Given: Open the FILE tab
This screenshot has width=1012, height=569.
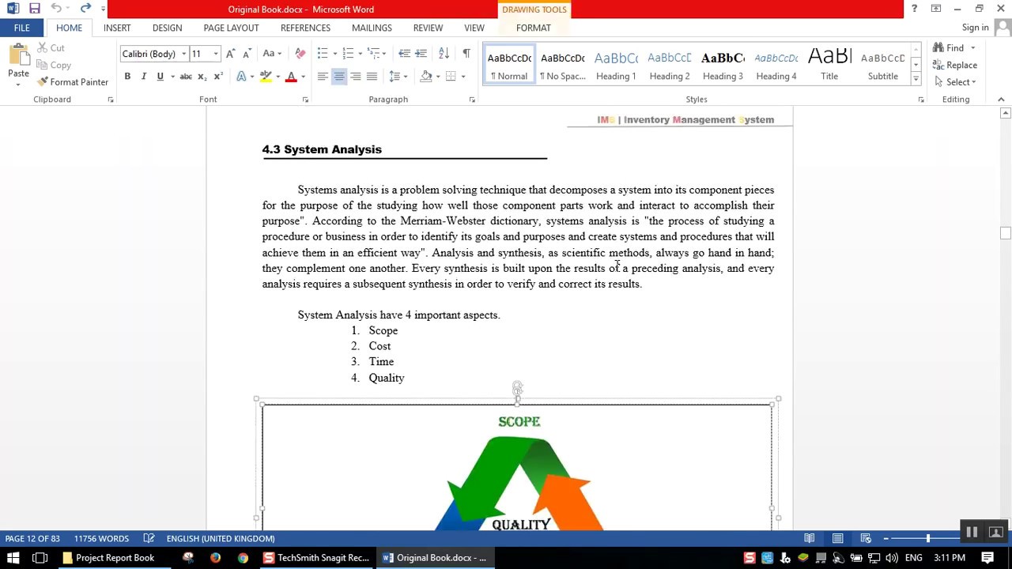Looking at the screenshot, I should [x=21, y=28].
